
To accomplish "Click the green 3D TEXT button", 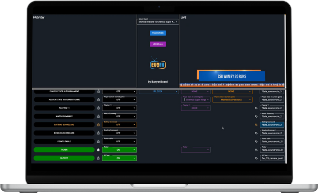I will (x=64, y=158).
